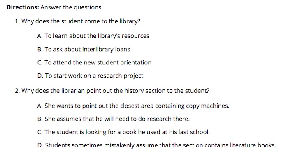Screen dimensions: 288x156
Task: Pick option C: book used at last school
Action: point(123,132)
